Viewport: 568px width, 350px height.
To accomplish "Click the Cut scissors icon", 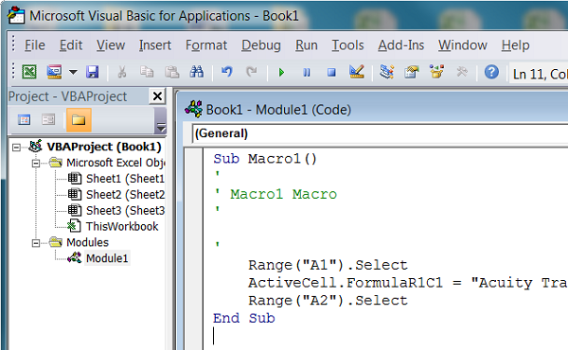I will point(122,72).
